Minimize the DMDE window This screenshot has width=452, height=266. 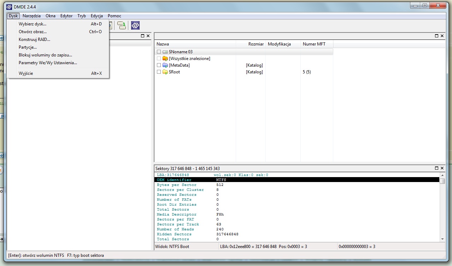(416, 5)
